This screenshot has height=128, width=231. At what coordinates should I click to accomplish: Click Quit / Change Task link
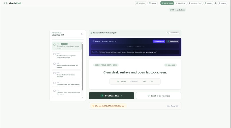[x=172, y=106]
